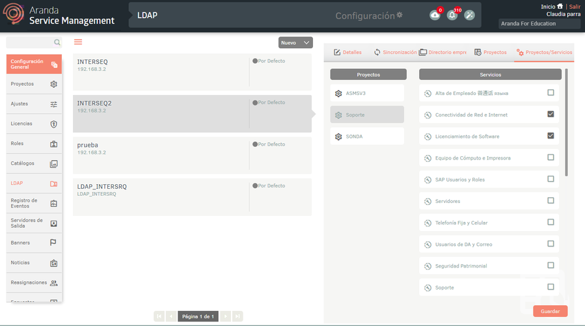Select the Proyectos/Servicios tab
Viewport: 585px width, 326px height.
(545, 52)
